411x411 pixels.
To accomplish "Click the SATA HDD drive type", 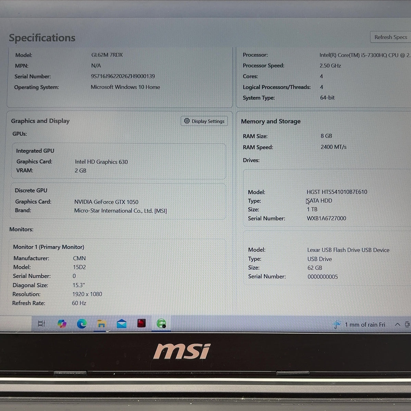I will pyautogui.click(x=319, y=201).
